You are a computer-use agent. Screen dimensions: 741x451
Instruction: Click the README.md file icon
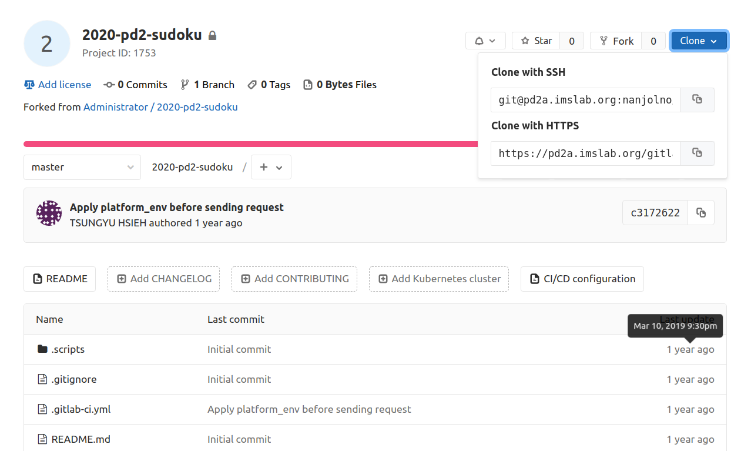[x=42, y=439]
